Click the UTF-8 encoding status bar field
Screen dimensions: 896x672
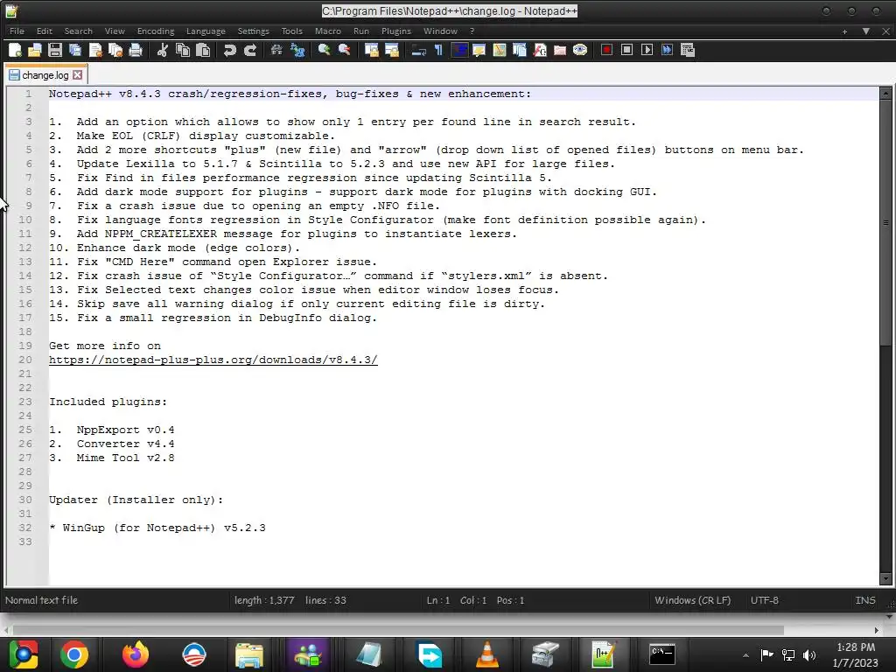click(765, 600)
